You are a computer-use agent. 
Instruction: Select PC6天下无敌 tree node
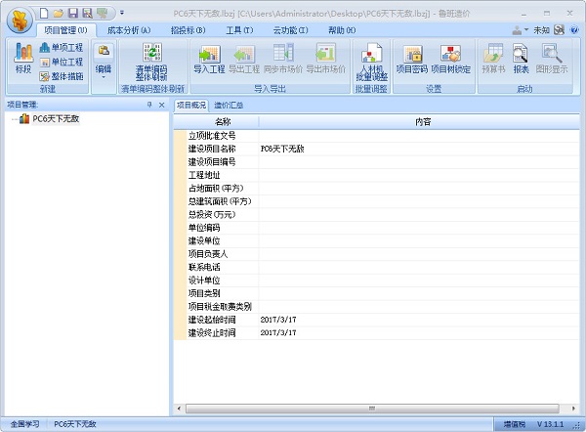[x=56, y=119]
